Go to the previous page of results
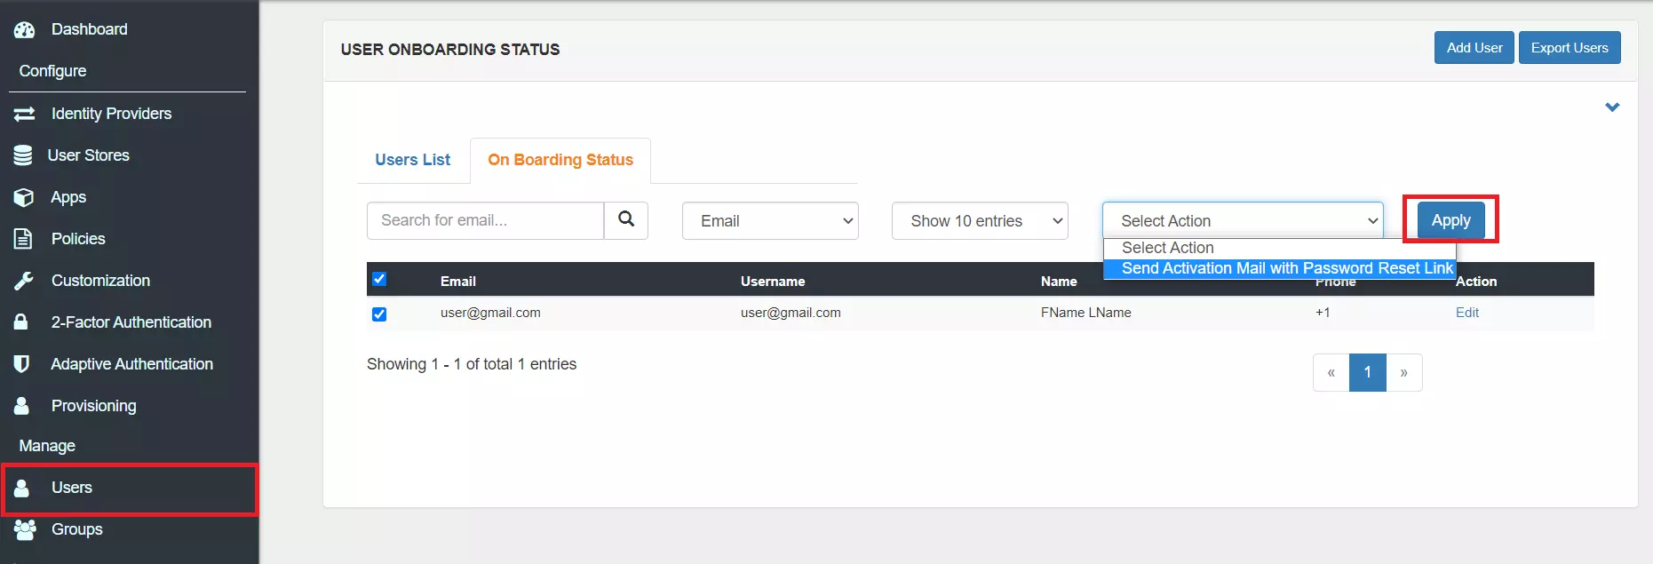This screenshot has height=564, width=1653. pos(1331,373)
